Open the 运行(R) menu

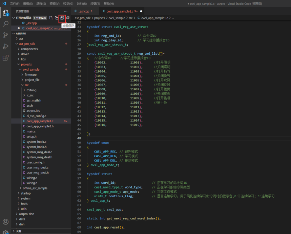click(x=82, y=3)
